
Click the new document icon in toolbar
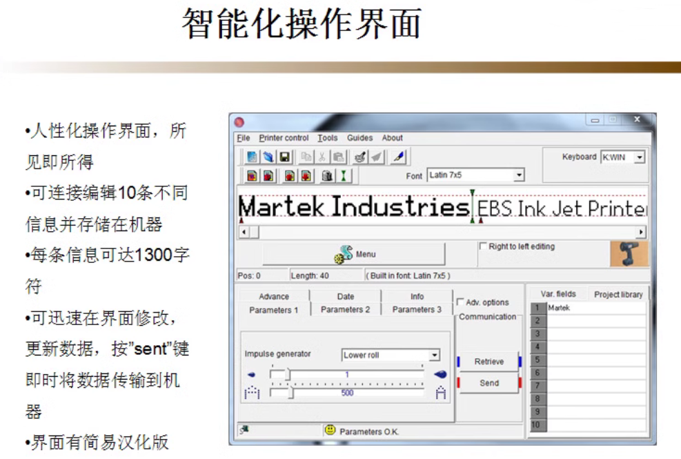point(251,157)
